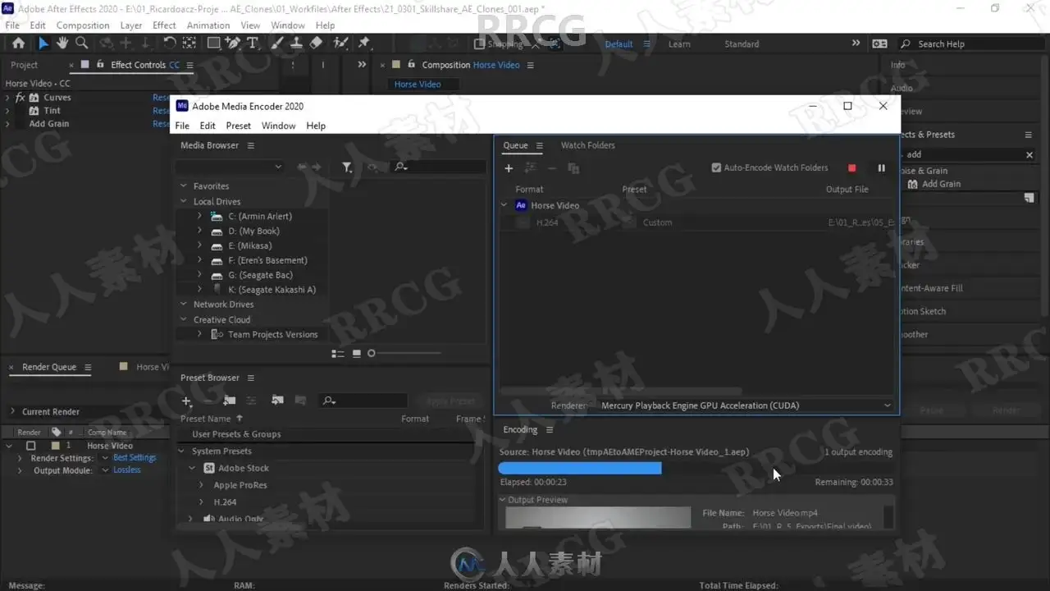Click the filter icon in Media Browser
Image resolution: width=1050 pixels, height=591 pixels.
(x=347, y=167)
